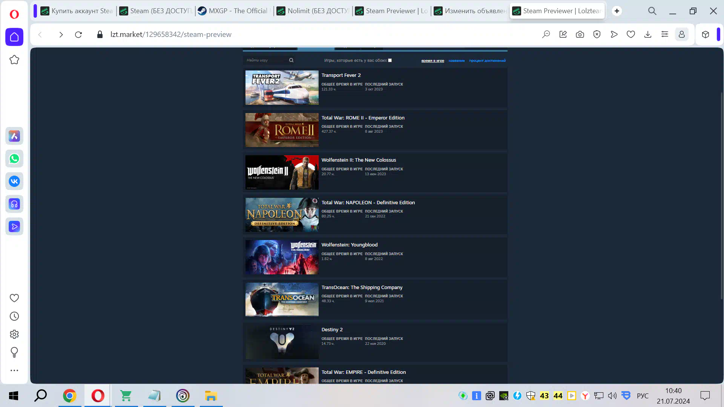The width and height of the screenshot is (724, 407).
Task: Switch to 'Steam (БЕЗ ДОСТУП' tab
Action: tap(156, 11)
